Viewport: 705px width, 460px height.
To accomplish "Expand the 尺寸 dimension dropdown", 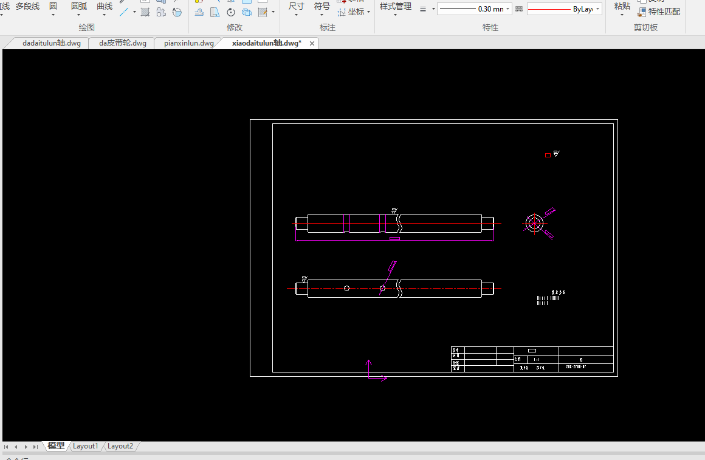I will tap(296, 15).
